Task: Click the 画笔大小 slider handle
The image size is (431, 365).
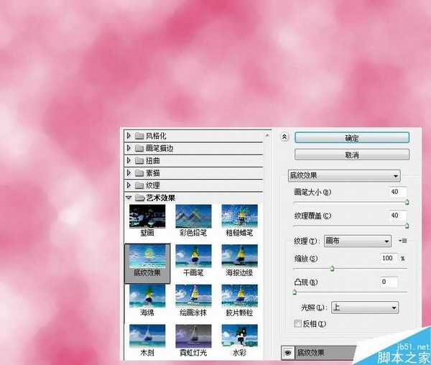Action: [x=407, y=203]
